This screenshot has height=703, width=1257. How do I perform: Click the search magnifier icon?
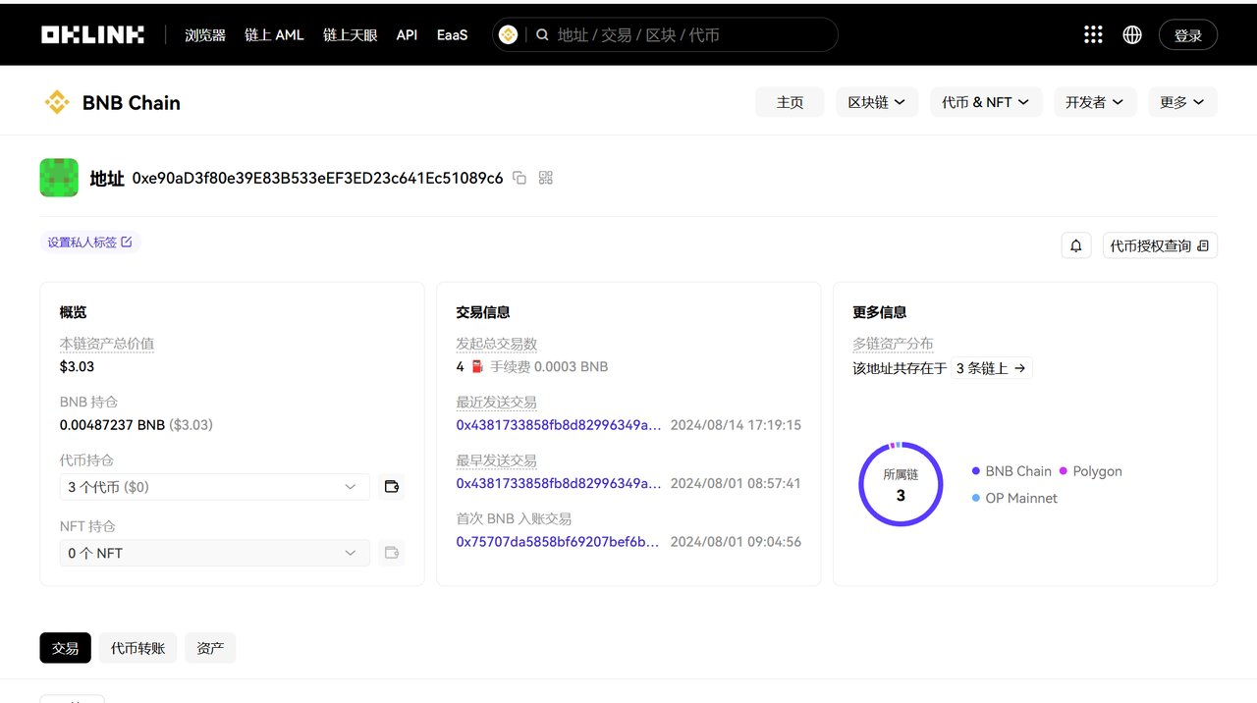click(x=542, y=34)
